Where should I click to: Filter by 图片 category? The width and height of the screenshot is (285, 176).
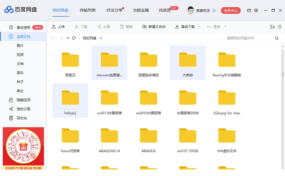pos(20,46)
